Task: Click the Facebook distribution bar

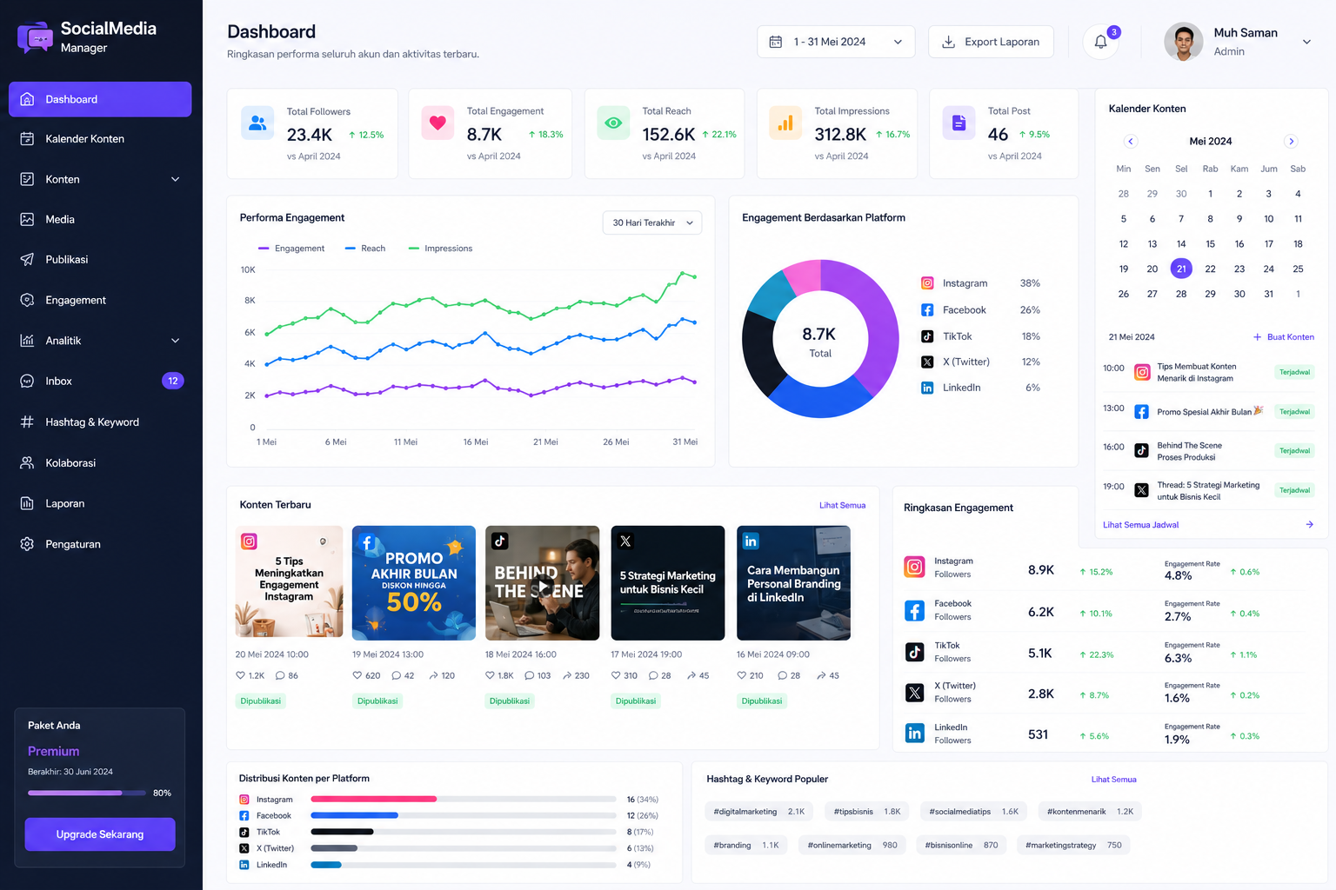Action: pos(464,815)
